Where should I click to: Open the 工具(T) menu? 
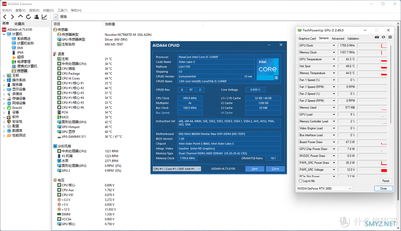coord(62,10)
